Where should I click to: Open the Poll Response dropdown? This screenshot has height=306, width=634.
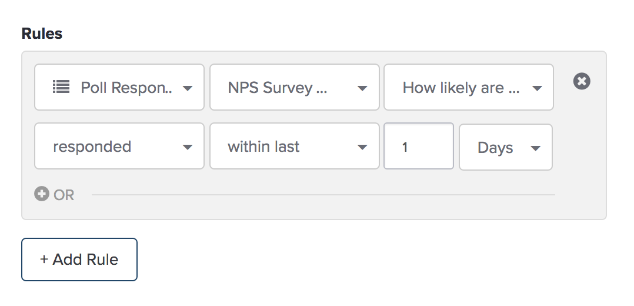[119, 87]
